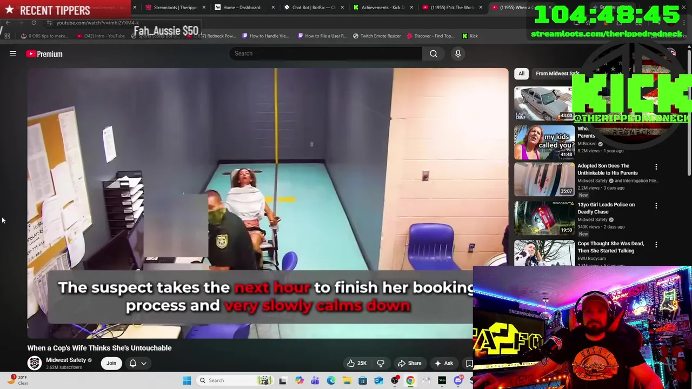This screenshot has height=389, width=692.
Task: Open more options for 'Cops Thought She Was Dead'
Action: (656, 245)
